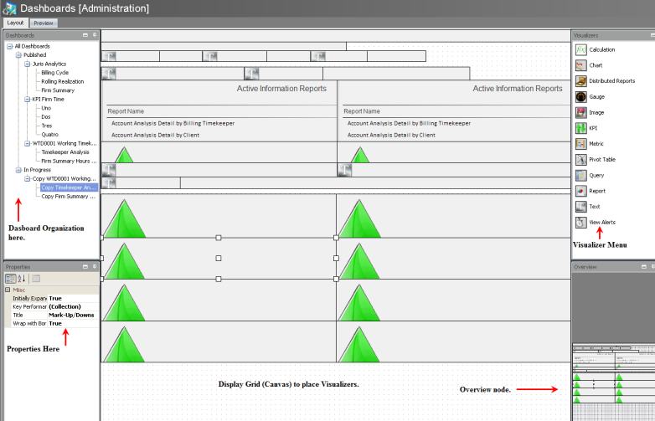Choose the Text visualizer icon
This screenshot has width=655, height=421.
pyautogui.click(x=581, y=206)
